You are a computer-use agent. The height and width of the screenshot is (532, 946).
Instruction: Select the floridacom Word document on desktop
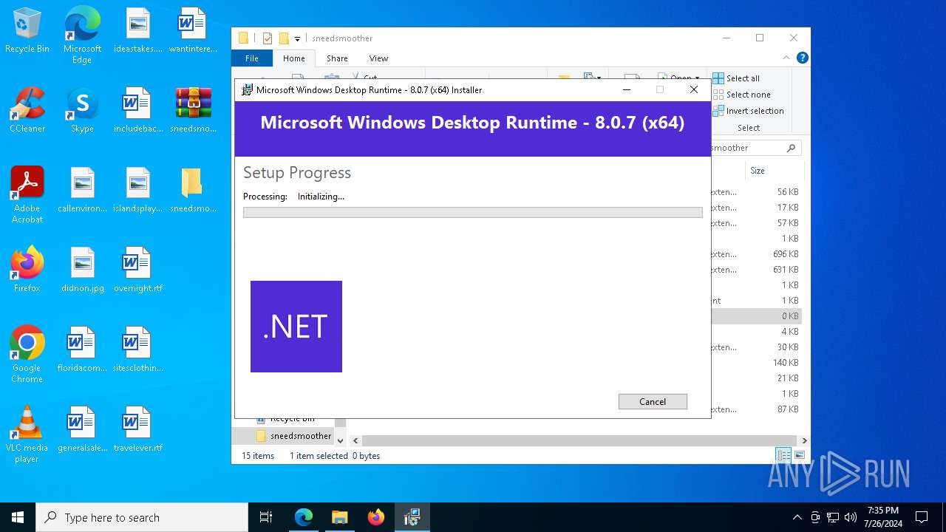82,349
